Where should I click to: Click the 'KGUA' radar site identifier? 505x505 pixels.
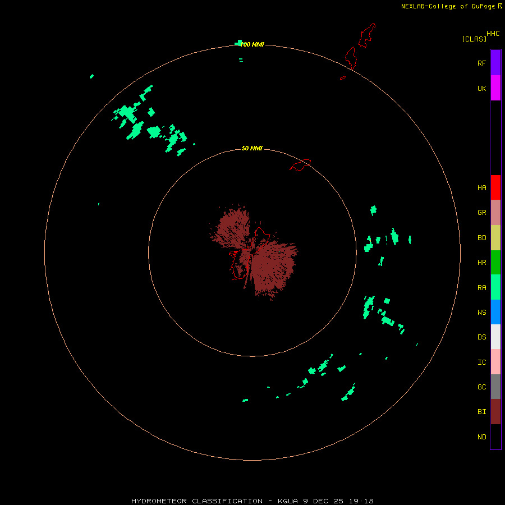click(x=288, y=501)
